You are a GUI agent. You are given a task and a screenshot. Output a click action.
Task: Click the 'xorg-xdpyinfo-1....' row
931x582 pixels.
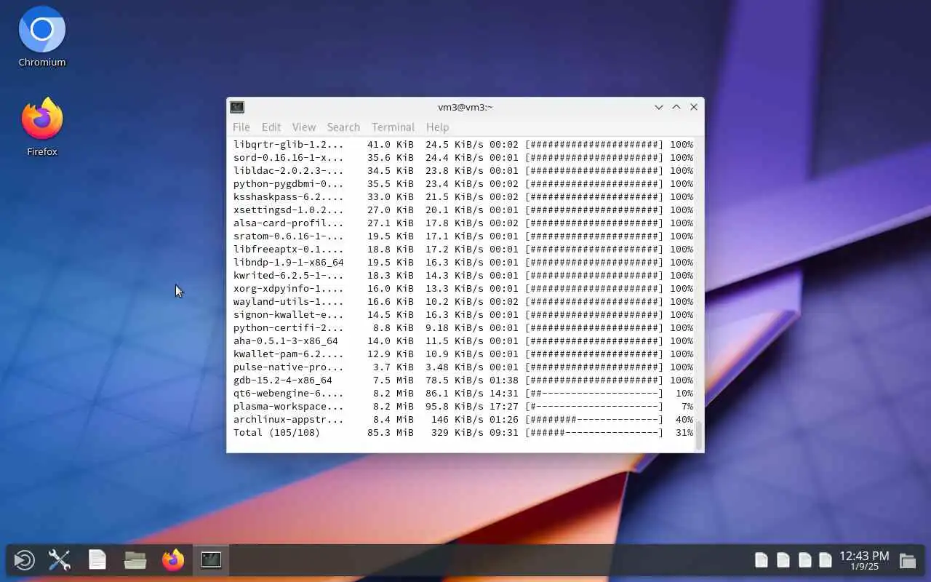tap(463, 289)
